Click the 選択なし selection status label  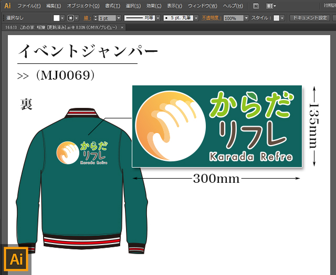point(15,18)
